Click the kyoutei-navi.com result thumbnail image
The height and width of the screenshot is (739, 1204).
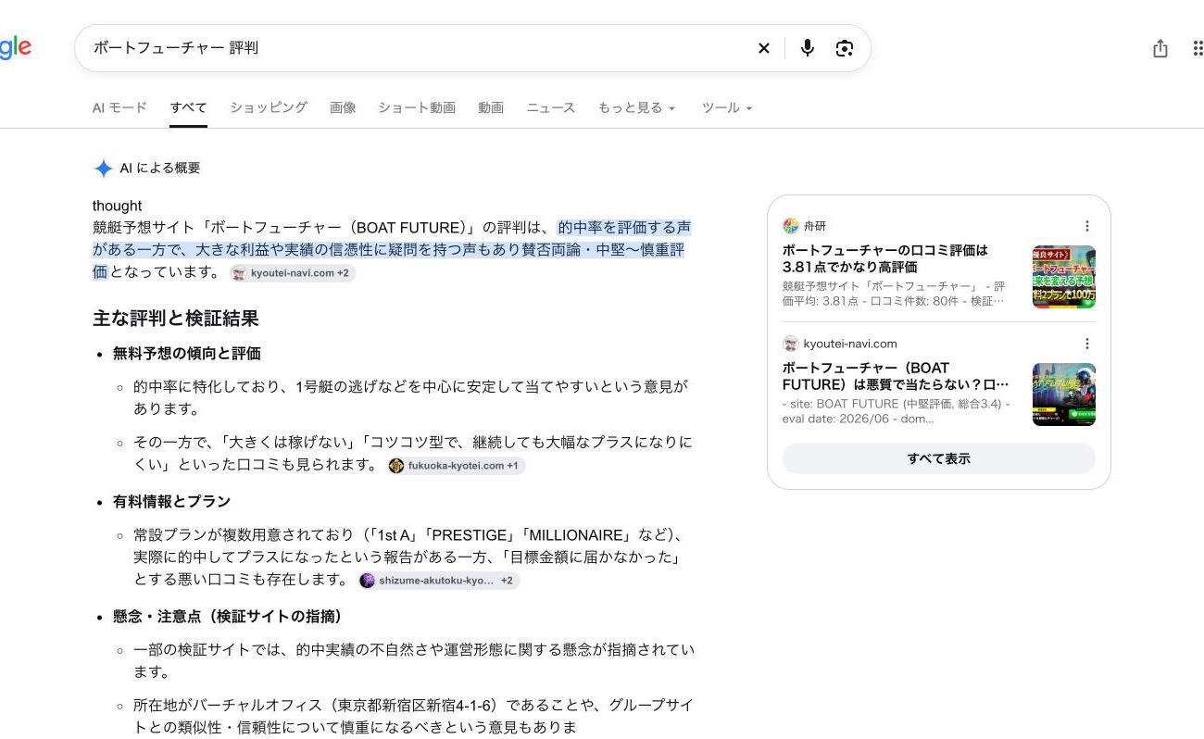coord(1064,395)
